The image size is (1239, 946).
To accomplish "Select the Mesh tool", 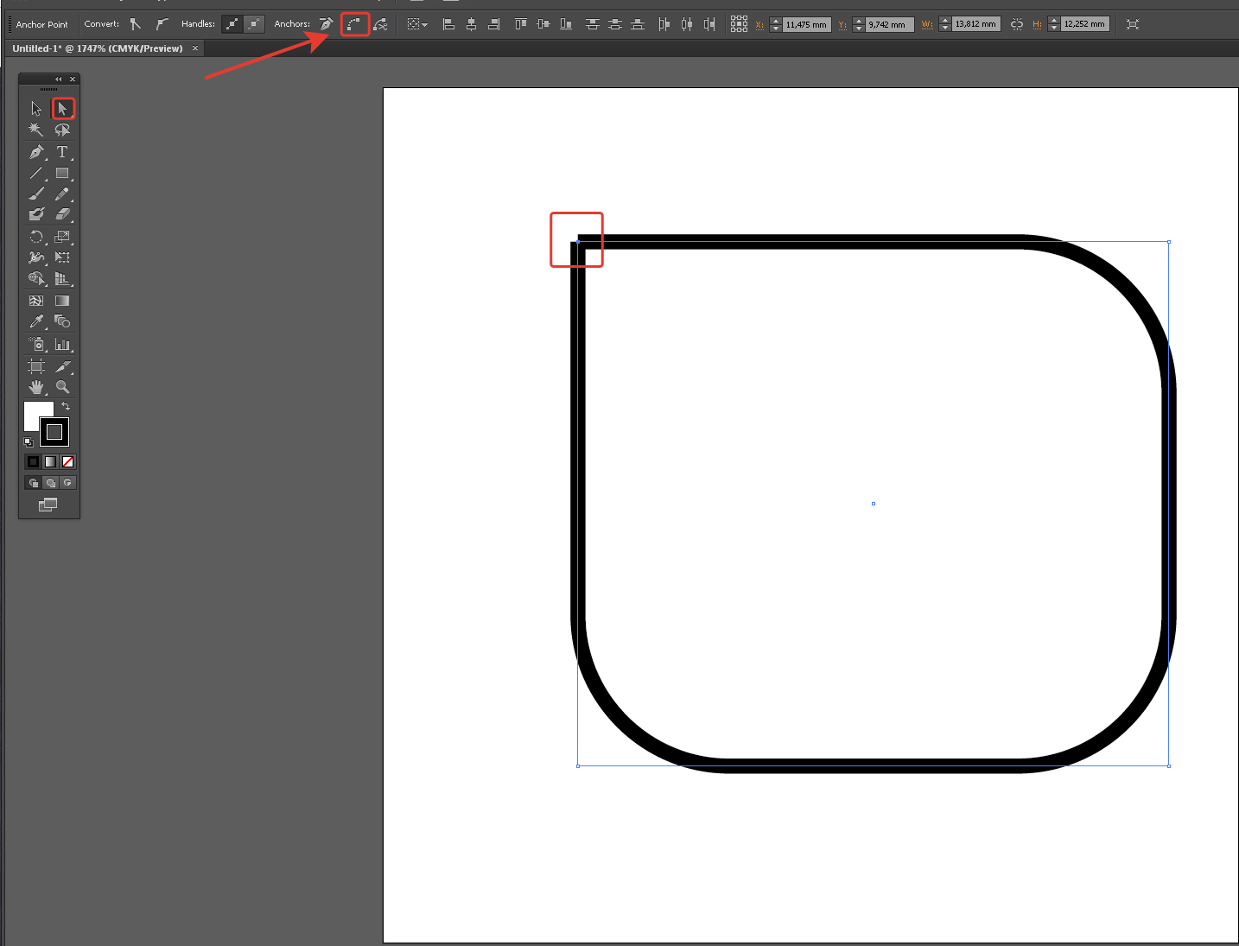I will [x=36, y=301].
